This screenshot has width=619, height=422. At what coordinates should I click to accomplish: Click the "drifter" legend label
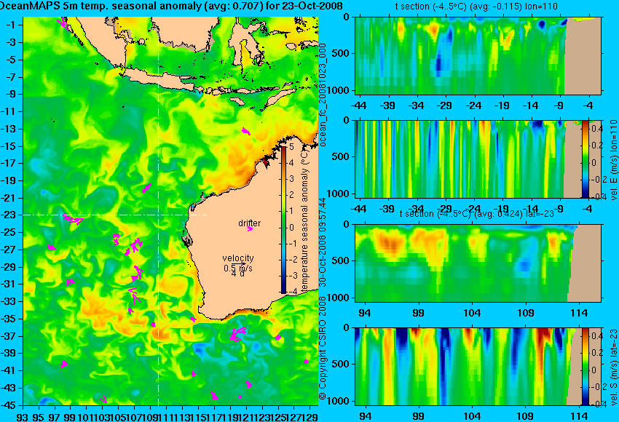pyautogui.click(x=250, y=223)
